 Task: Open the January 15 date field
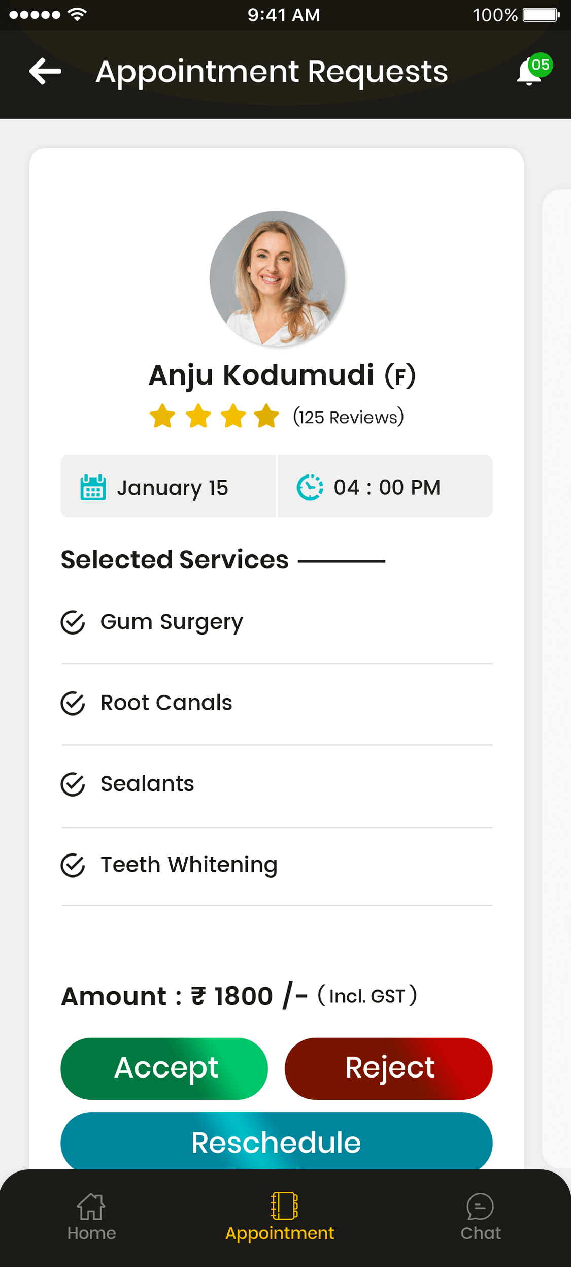[172, 487]
